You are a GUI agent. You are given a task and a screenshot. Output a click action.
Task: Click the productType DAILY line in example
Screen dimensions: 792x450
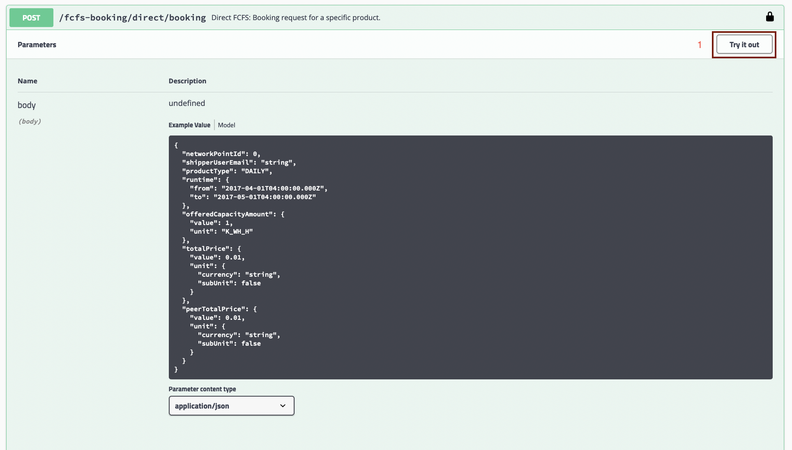click(x=227, y=171)
